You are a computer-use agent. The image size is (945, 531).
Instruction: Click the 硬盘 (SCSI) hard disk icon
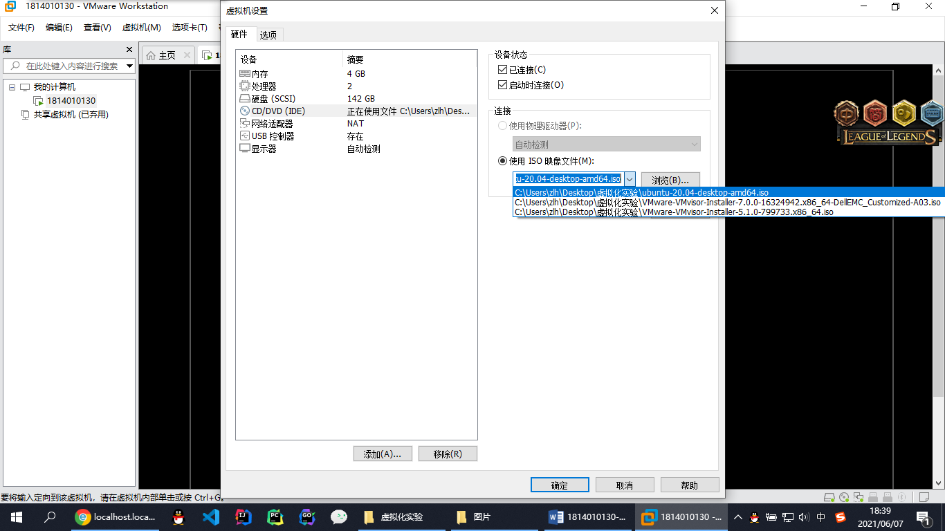point(245,99)
